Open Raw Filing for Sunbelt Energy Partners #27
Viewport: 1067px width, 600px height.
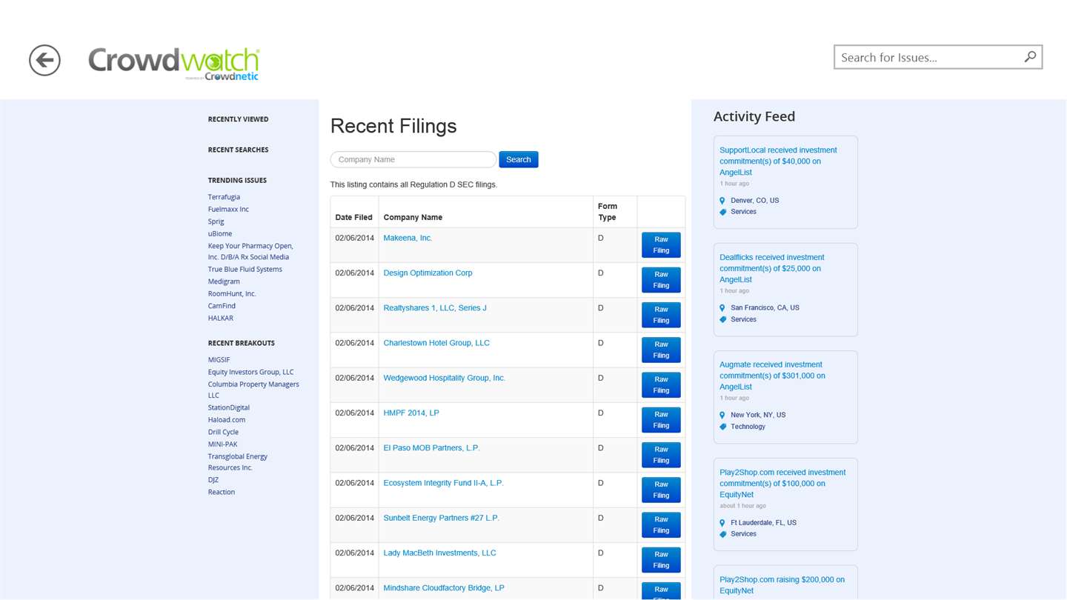[661, 524]
